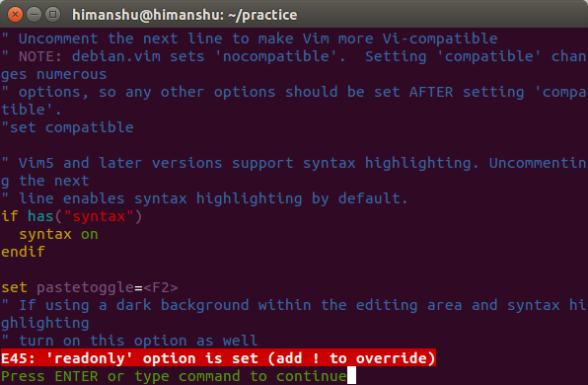Click the 'endif' keyword

[x=23, y=252]
